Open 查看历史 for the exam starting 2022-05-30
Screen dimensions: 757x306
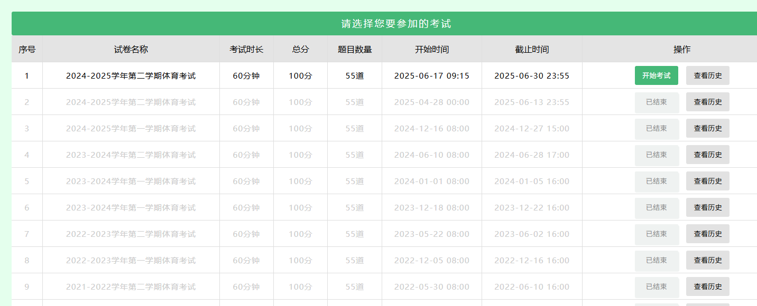[x=708, y=286]
